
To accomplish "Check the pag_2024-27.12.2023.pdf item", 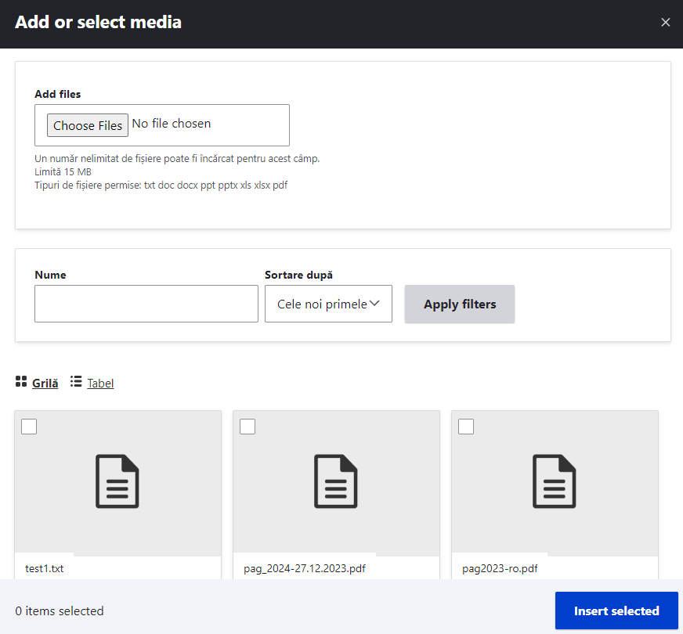I will tap(248, 427).
